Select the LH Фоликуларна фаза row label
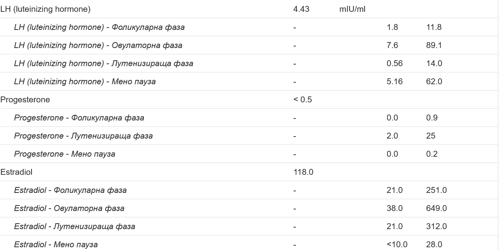The image size is (499, 250). tap(99, 27)
